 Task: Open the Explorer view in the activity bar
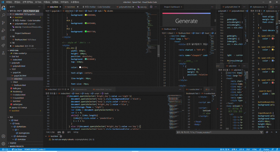3,8
